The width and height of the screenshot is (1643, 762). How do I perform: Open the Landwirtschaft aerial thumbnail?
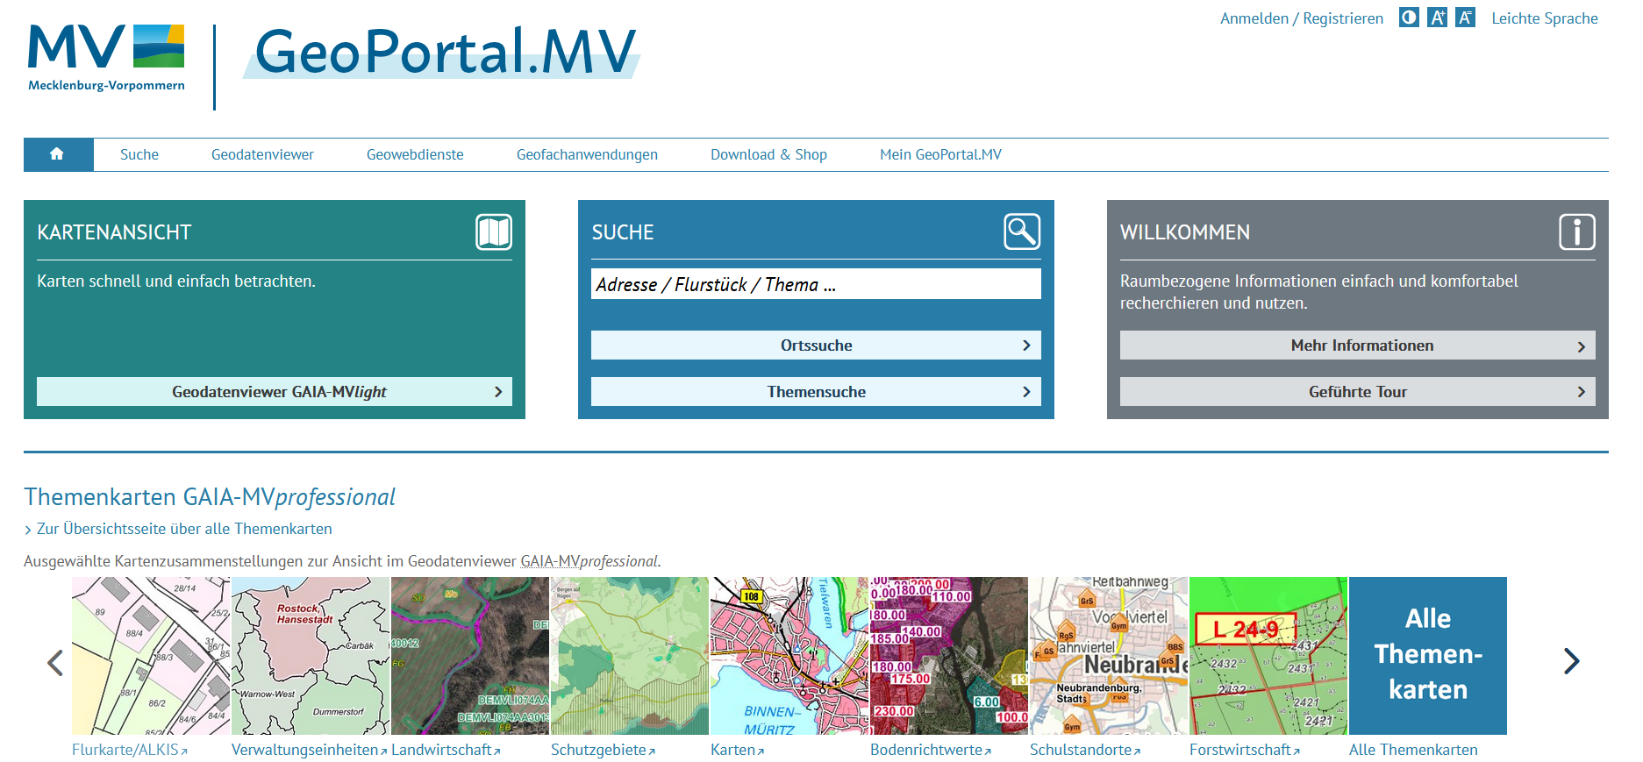coord(470,656)
